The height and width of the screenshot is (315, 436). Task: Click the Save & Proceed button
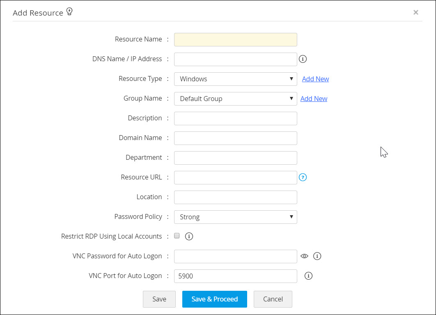click(x=214, y=299)
